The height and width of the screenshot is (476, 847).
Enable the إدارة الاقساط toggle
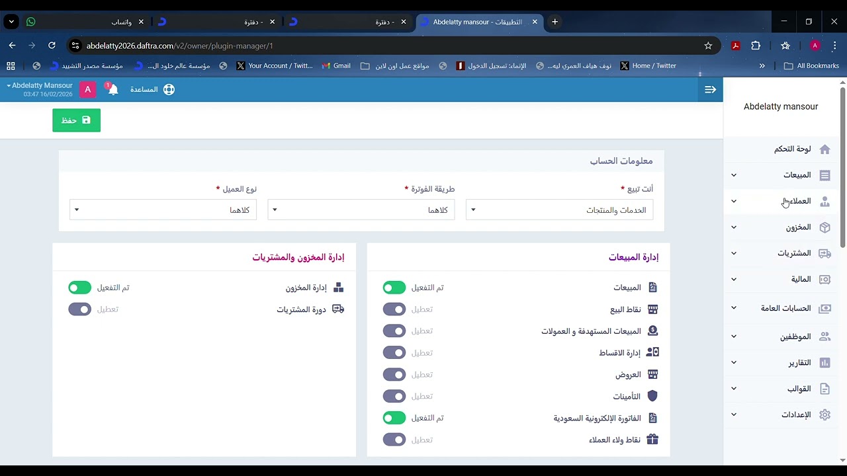click(394, 353)
